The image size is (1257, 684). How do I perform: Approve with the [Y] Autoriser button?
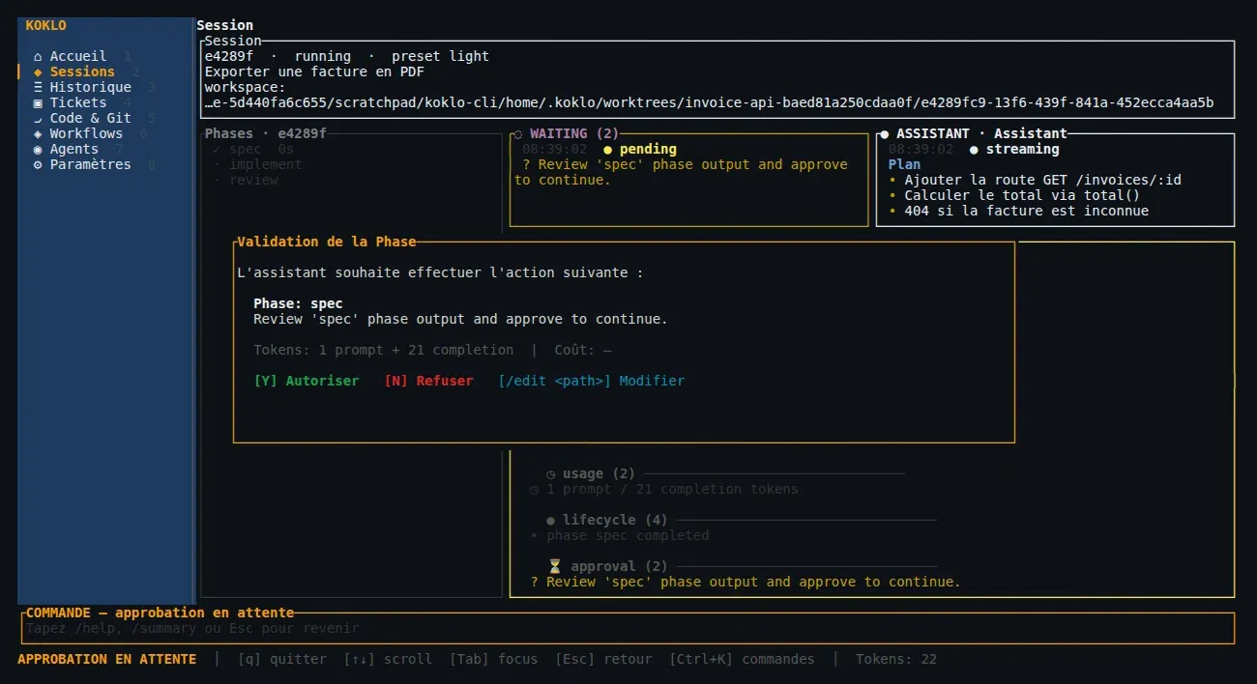point(307,381)
